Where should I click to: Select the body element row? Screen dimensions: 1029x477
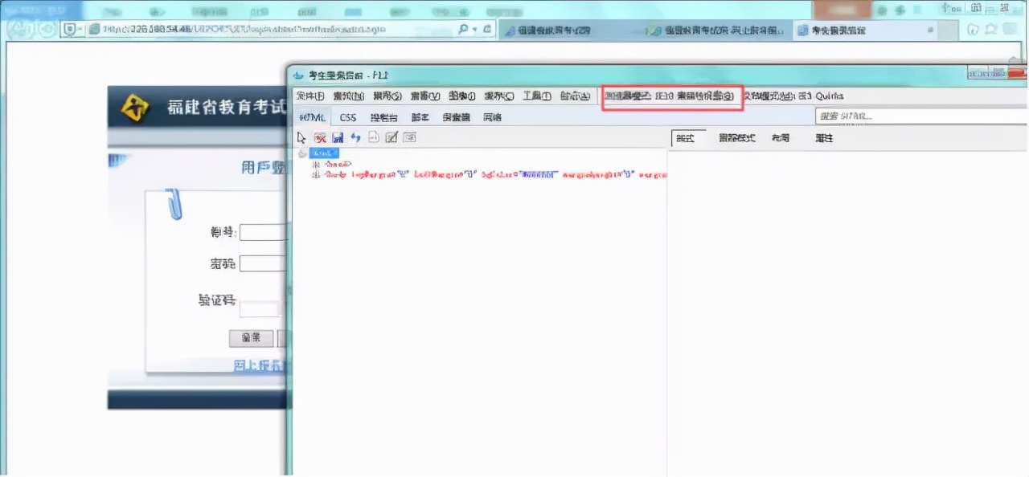coord(495,174)
